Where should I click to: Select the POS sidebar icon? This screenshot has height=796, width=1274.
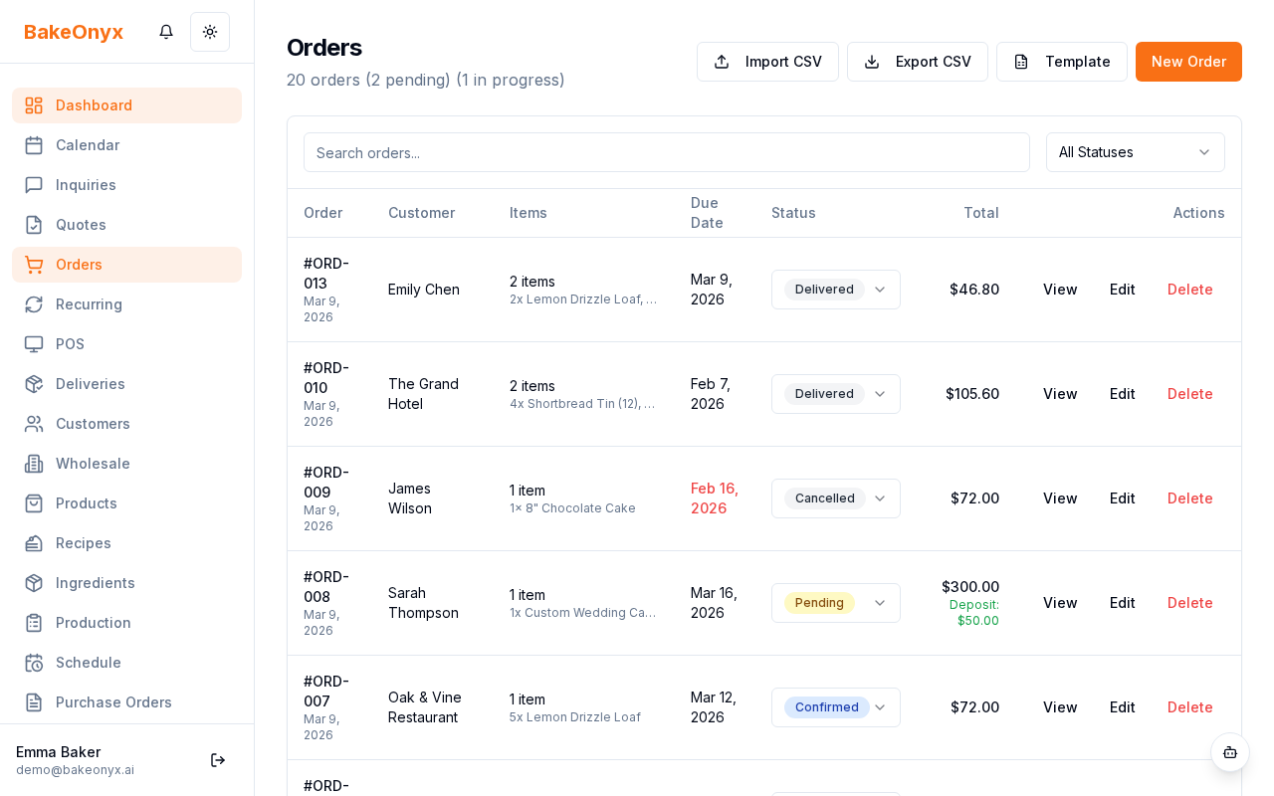(x=34, y=344)
